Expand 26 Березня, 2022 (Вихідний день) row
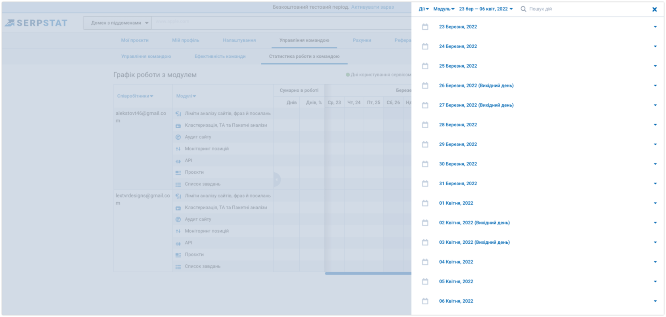Image resolution: width=666 pixels, height=317 pixels. click(x=655, y=85)
